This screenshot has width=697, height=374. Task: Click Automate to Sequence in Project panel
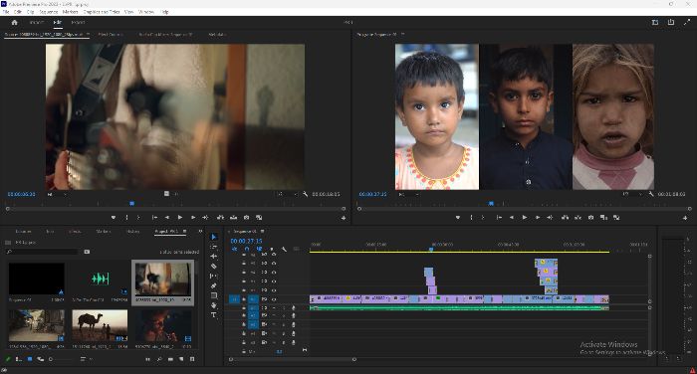tap(147, 359)
